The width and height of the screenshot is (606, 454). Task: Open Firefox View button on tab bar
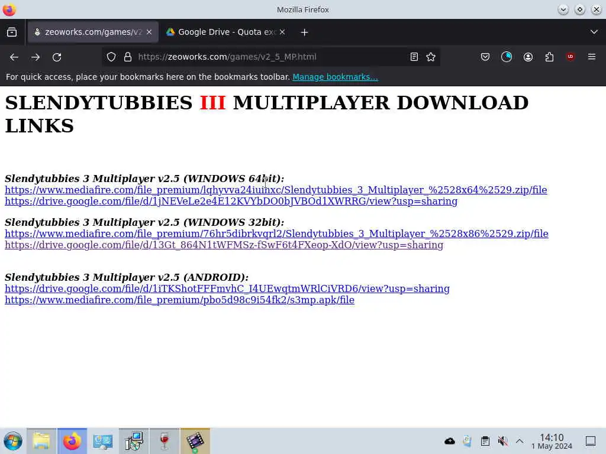12,32
